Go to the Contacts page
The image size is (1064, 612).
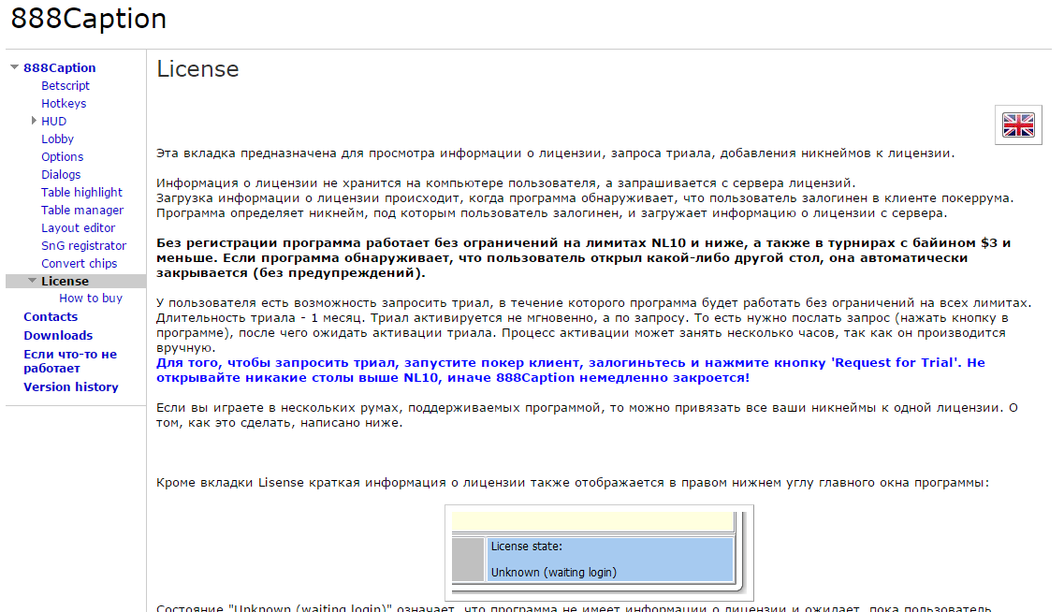[51, 317]
